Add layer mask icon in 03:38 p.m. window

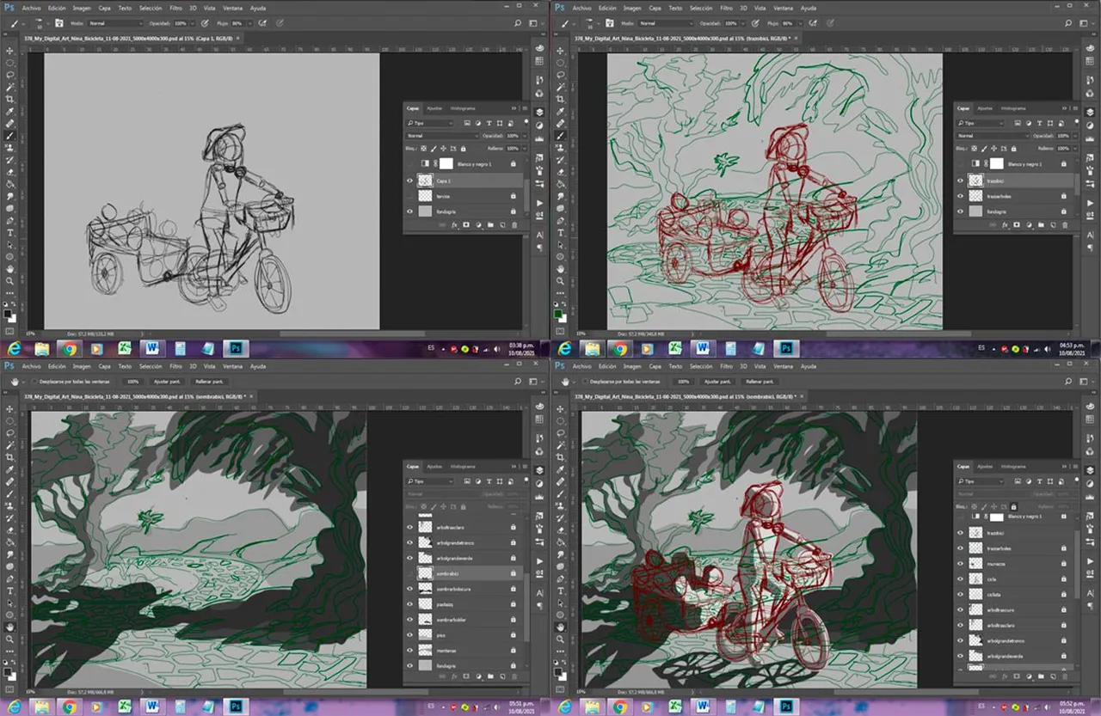click(x=466, y=224)
